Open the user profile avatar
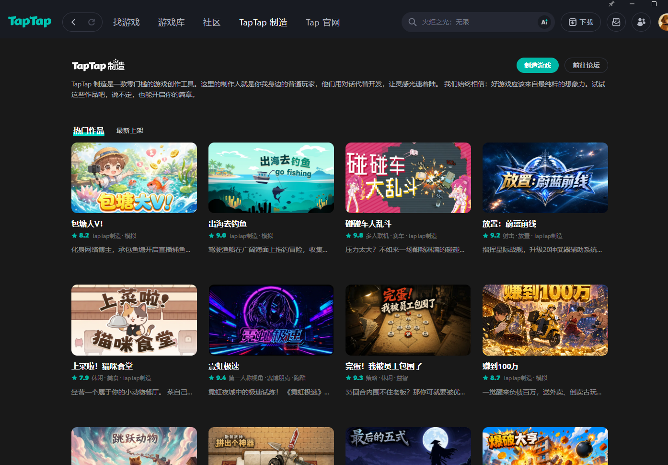668x465 pixels. click(663, 22)
